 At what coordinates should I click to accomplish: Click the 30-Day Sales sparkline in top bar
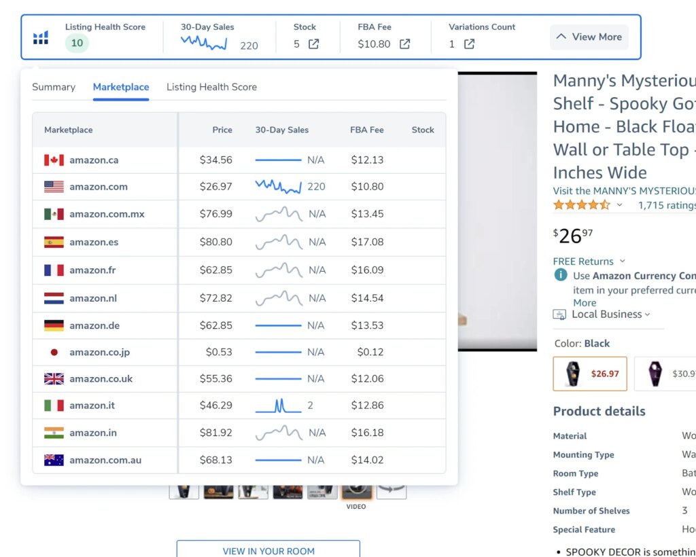204,43
